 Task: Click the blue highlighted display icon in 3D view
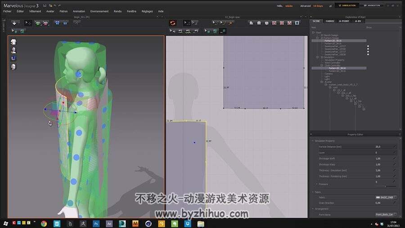click(13, 59)
